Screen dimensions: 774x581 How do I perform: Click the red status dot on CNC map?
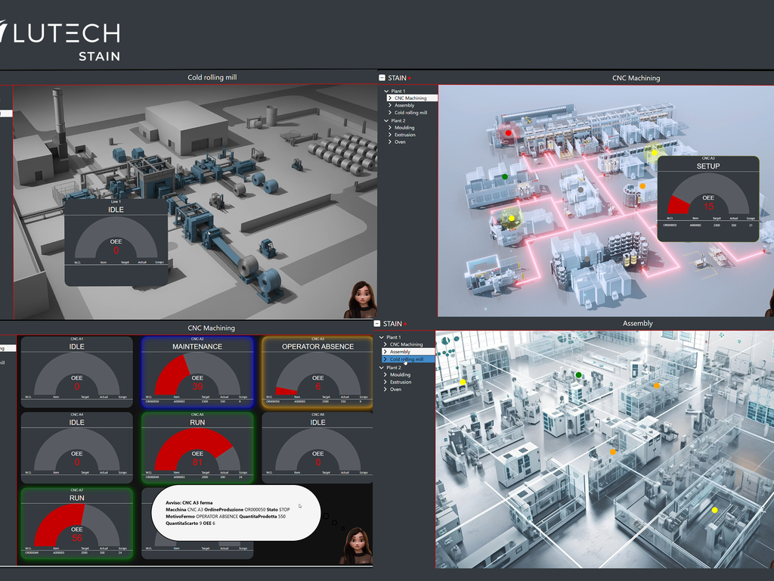click(x=509, y=132)
